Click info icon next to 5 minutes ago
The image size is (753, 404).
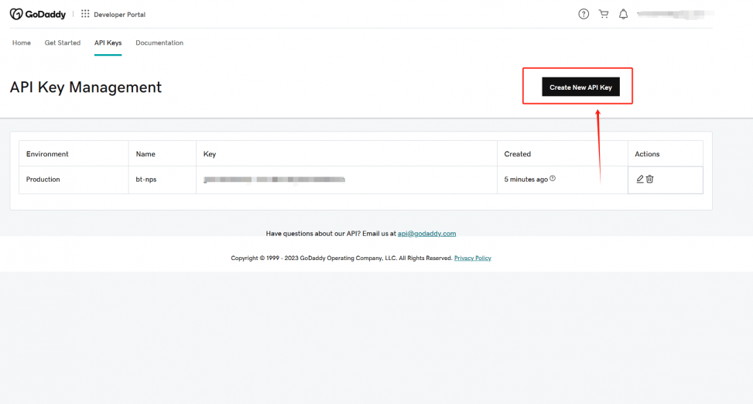coord(553,178)
